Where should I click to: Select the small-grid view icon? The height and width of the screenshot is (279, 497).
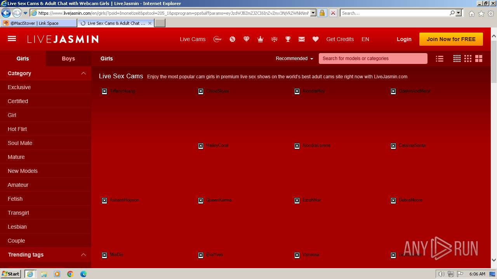click(x=457, y=59)
